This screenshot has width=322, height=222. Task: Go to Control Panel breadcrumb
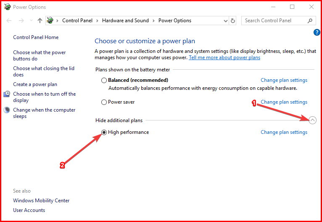tap(77, 21)
